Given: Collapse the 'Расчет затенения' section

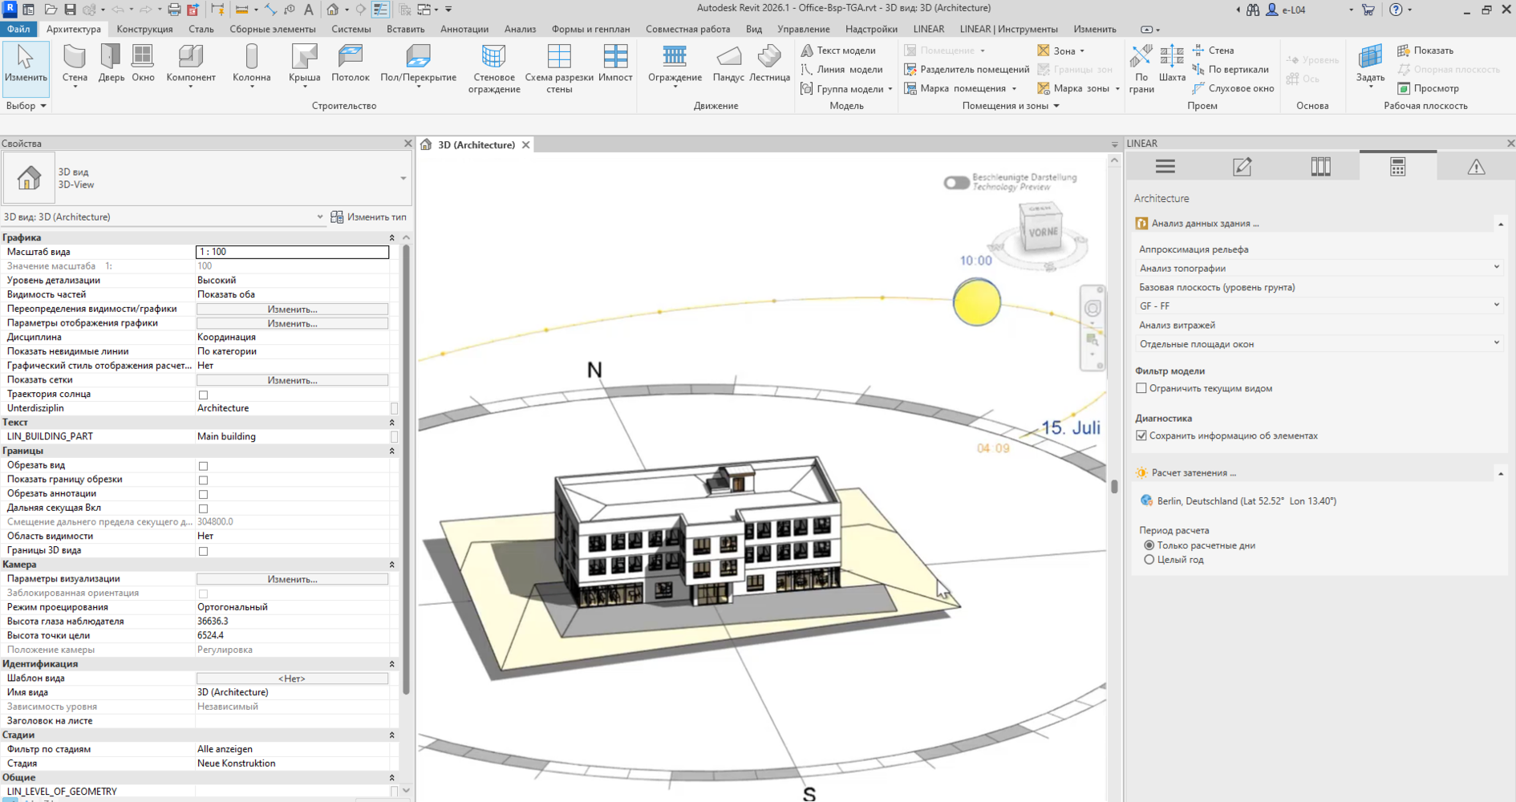Looking at the screenshot, I should coord(1500,473).
